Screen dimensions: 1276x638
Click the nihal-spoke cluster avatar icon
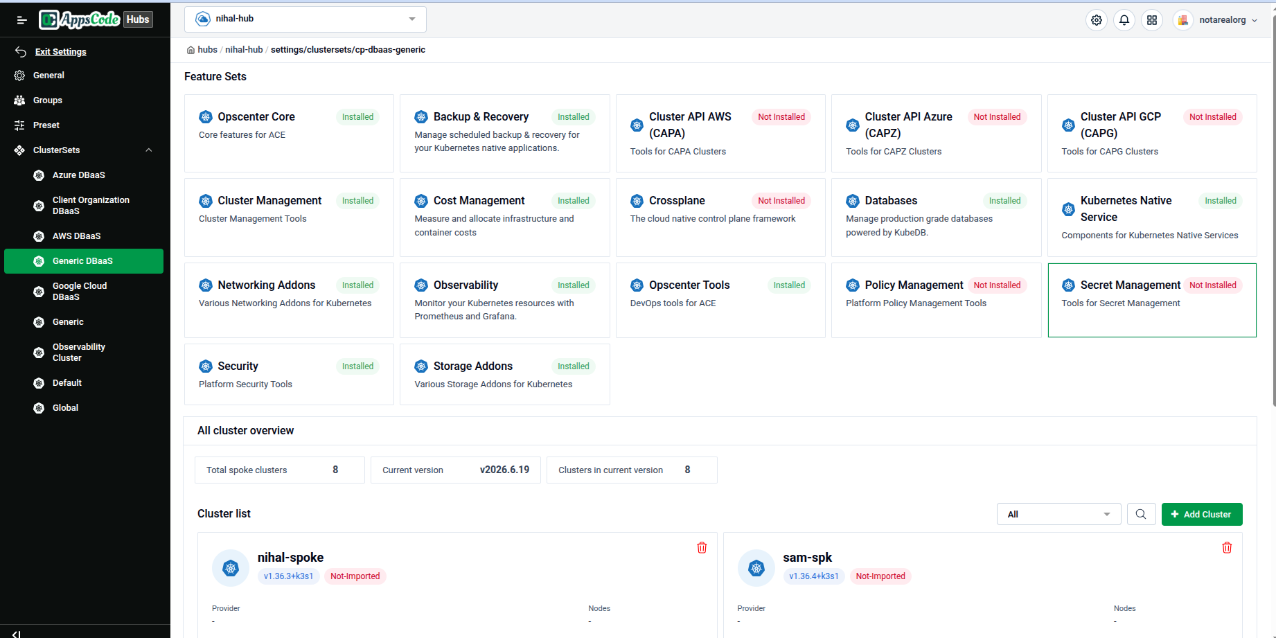coord(231,568)
